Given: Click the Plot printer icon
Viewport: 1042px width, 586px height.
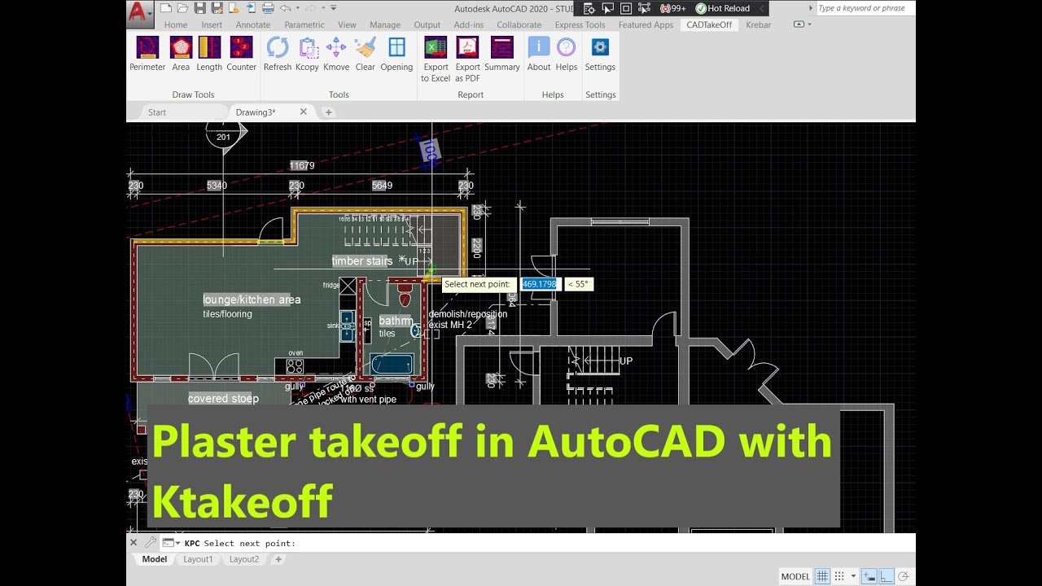Looking at the screenshot, I should [x=268, y=8].
